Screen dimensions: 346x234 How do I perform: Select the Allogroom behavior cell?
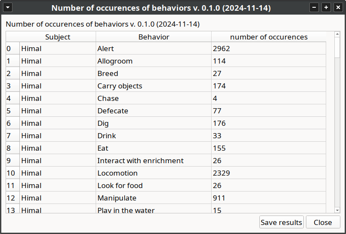(x=153, y=61)
